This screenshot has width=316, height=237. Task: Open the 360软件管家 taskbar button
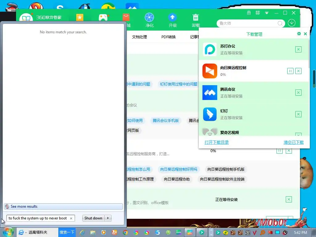click(x=190, y=232)
